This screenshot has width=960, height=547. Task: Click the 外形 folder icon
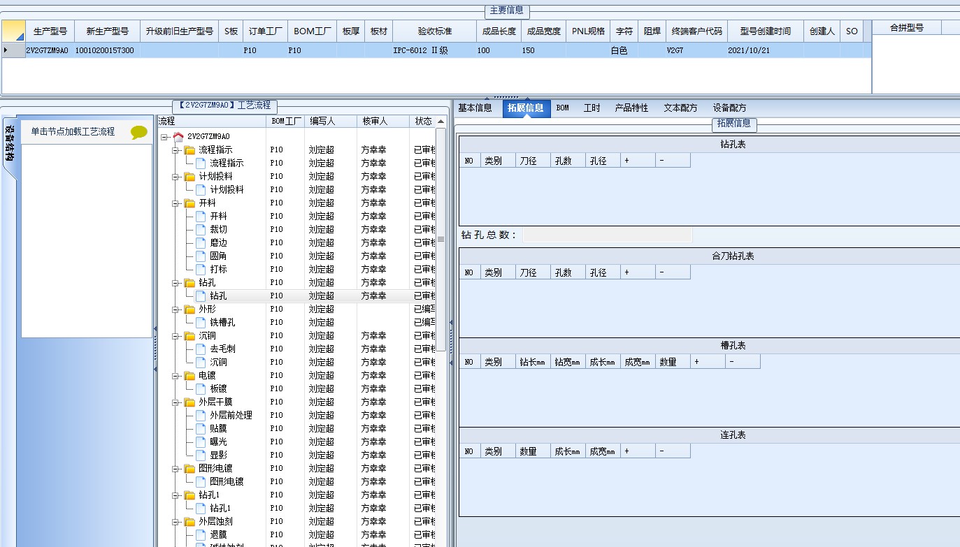coord(189,309)
